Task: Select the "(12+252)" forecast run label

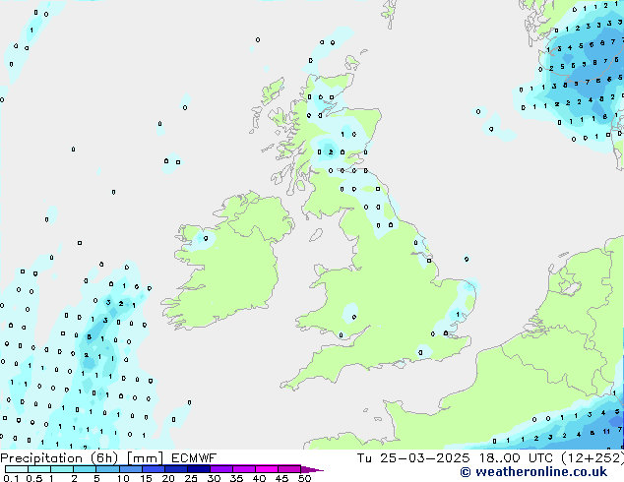Action: tap(593, 458)
